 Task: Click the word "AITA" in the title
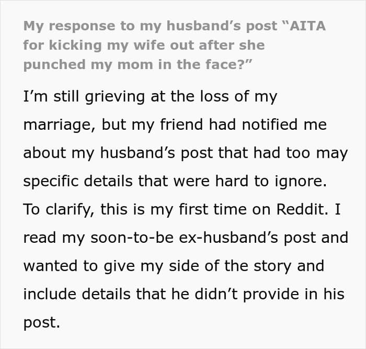308,26
